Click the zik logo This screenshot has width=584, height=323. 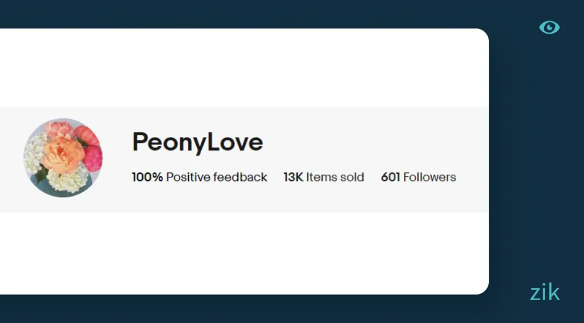coord(545,293)
